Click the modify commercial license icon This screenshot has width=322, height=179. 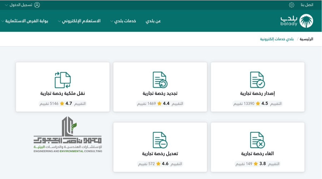[160, 140]
